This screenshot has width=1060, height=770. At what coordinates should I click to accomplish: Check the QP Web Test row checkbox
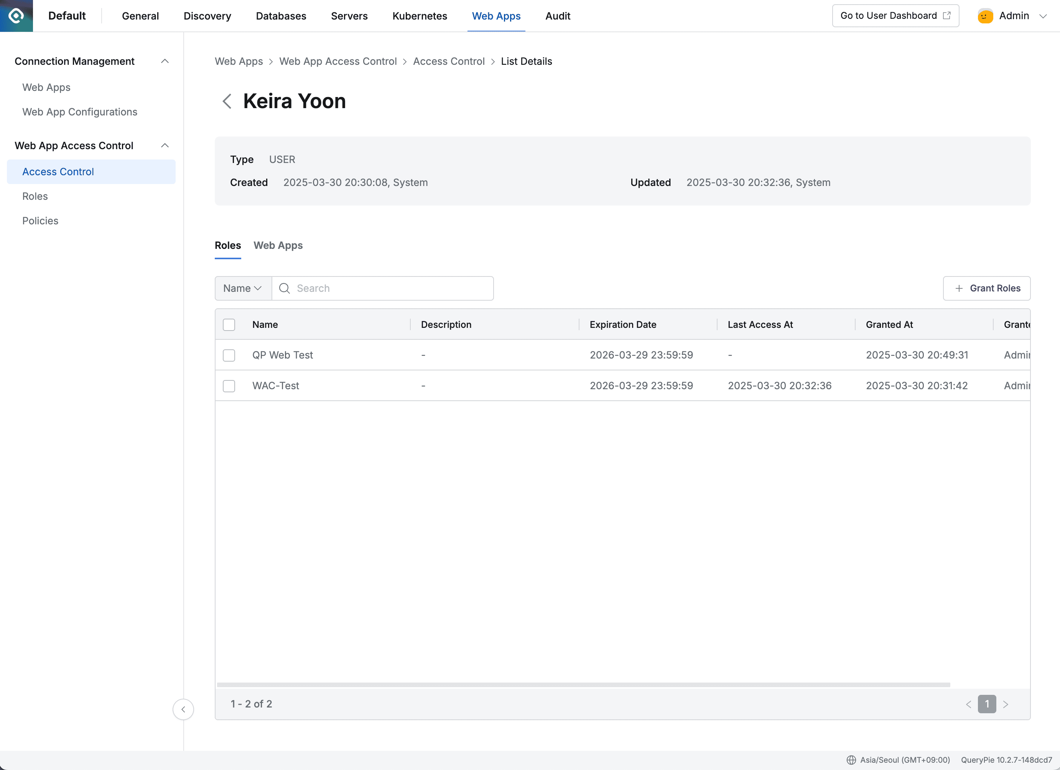(x=229, y=355)
